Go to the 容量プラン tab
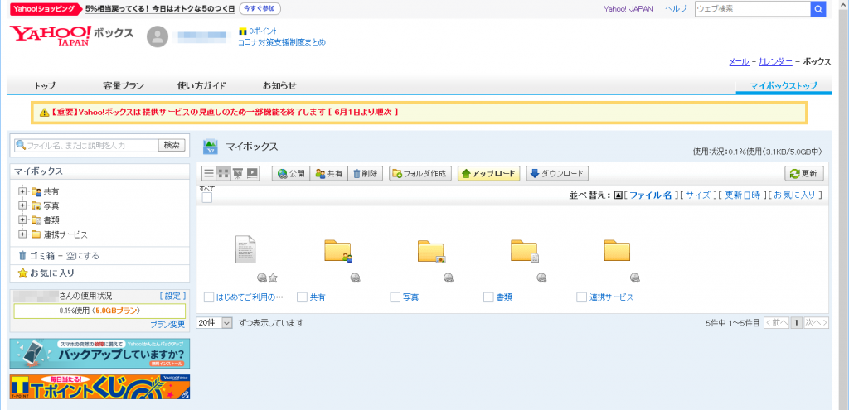The image size is (849, 410). [x=124, y=85]
